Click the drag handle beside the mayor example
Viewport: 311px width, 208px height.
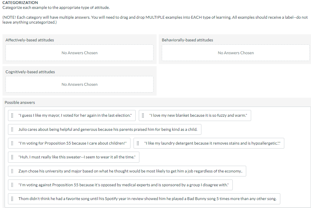point(12,115)
